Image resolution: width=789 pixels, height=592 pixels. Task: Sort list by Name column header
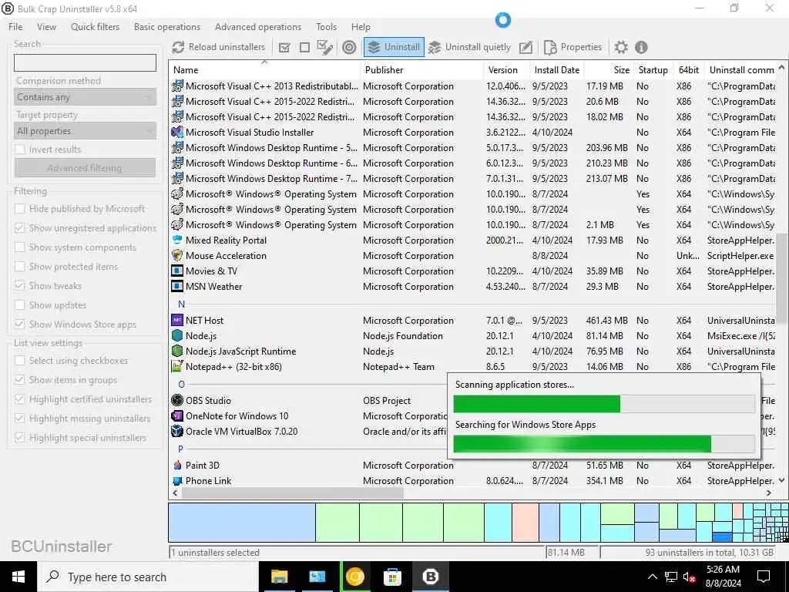coord(265,70)
